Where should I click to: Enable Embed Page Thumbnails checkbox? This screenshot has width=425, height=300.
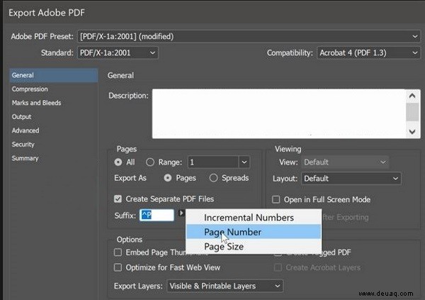pos(118,252)
